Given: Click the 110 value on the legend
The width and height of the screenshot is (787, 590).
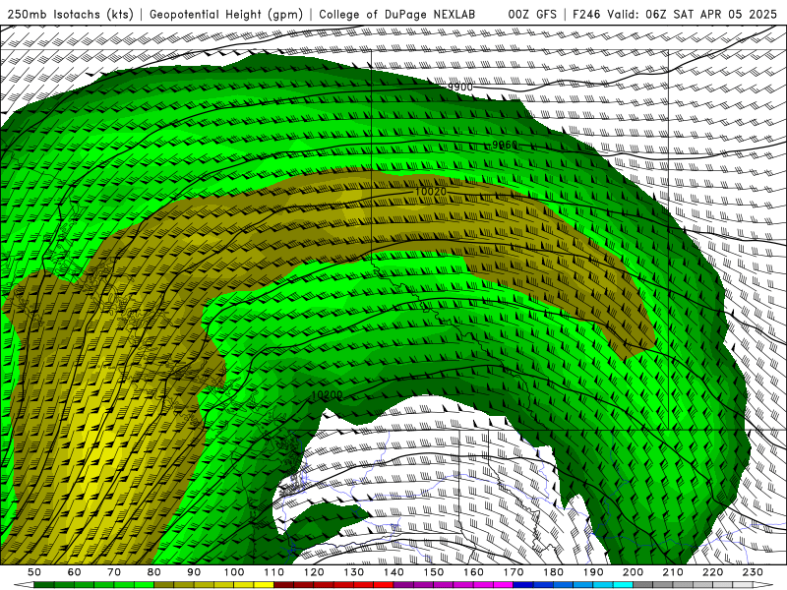Looking at the screenshot, I should tap(274, 572).
